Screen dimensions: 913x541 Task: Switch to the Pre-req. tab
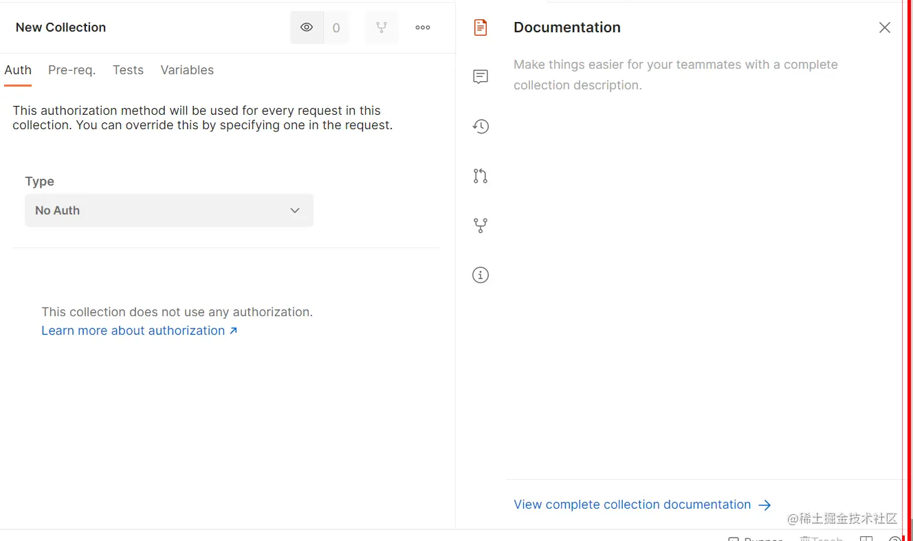click(71, 70)
